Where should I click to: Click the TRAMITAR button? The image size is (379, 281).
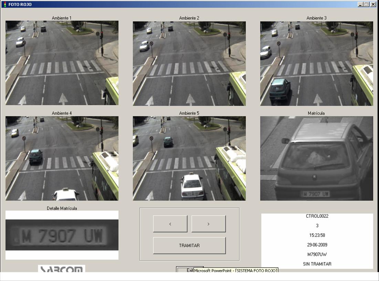189,246
